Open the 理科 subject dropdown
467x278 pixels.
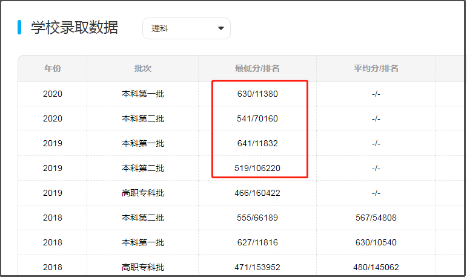pyautogui.click(x=187, y=28)
